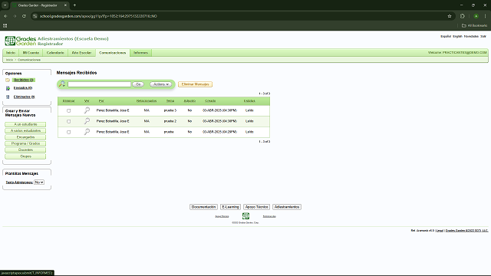
Task: Open the Texto Admisiones dropdown
Action: click(39, 182)
